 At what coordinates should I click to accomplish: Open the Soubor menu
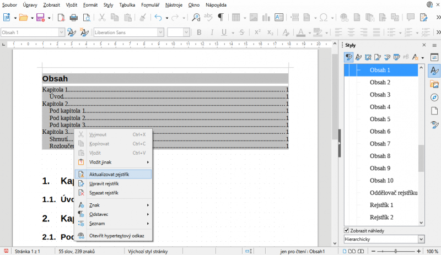(9, 5)
